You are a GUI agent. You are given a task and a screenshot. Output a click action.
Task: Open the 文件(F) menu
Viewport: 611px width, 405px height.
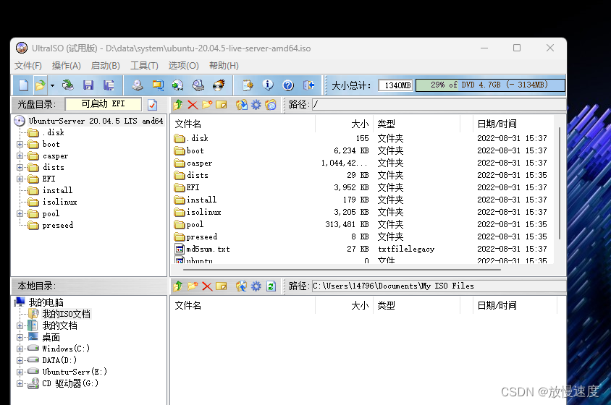tap(28, 65)
